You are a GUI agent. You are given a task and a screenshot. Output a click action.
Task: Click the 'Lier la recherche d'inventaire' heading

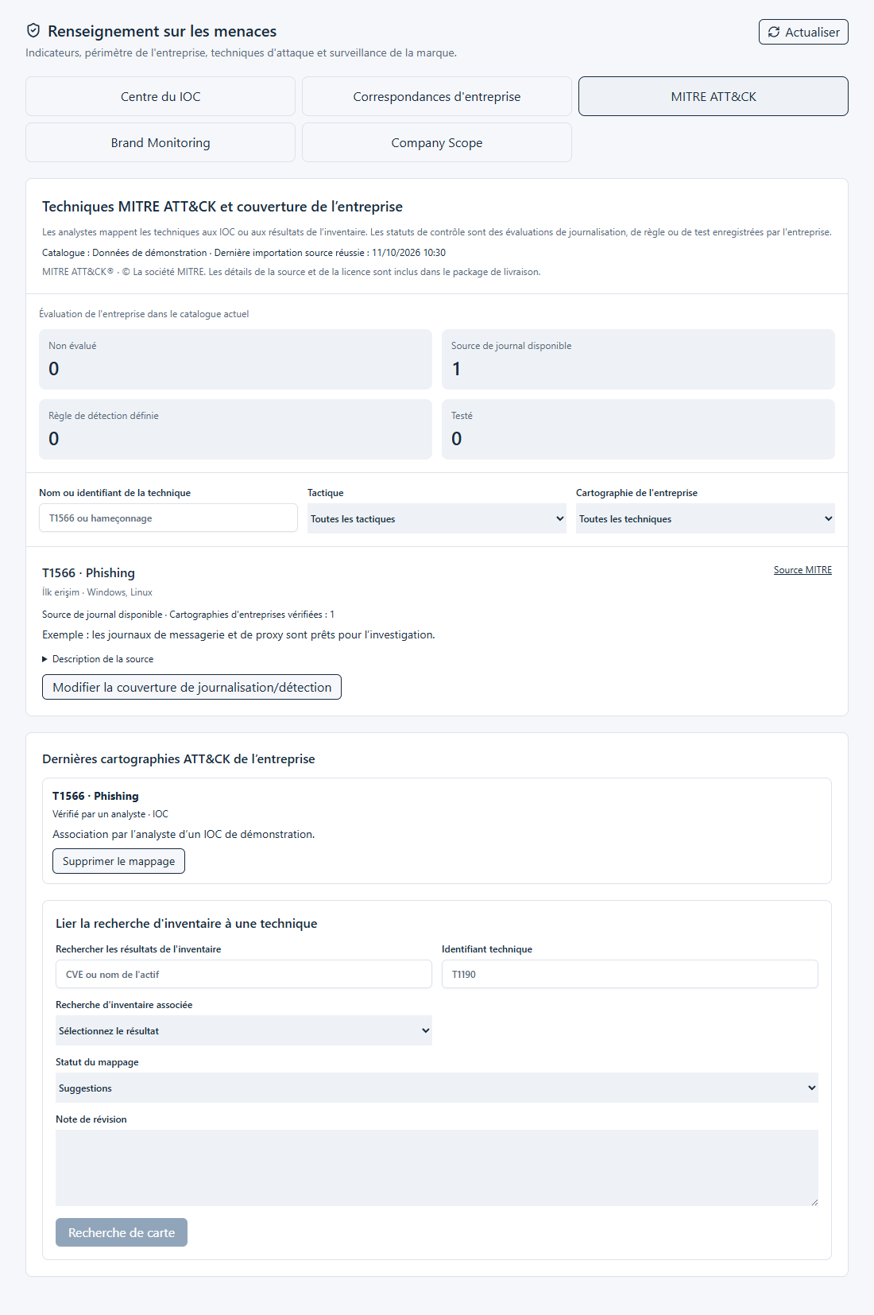(187, 923)
